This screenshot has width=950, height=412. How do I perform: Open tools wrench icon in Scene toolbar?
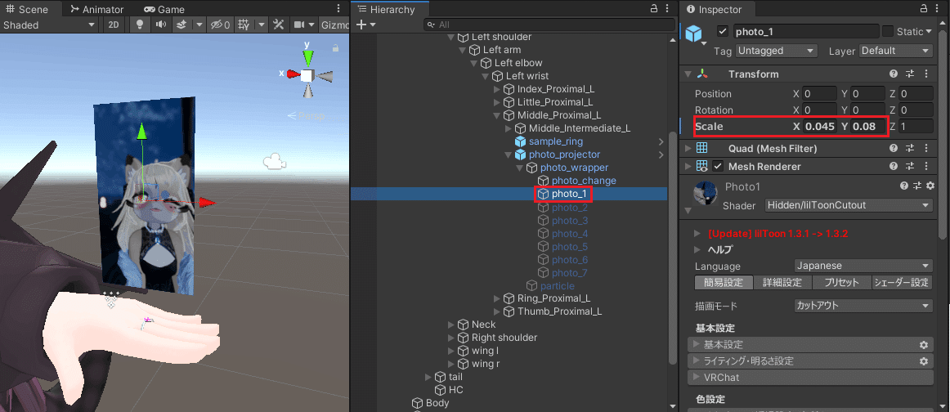[279, 25]
